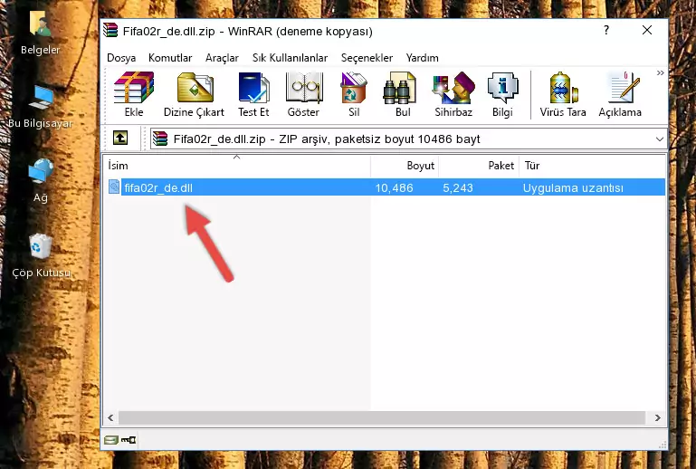Click the Ekle (Add) toolbar icon
Viewport: 696px width, 469px height.
point(134,94)
